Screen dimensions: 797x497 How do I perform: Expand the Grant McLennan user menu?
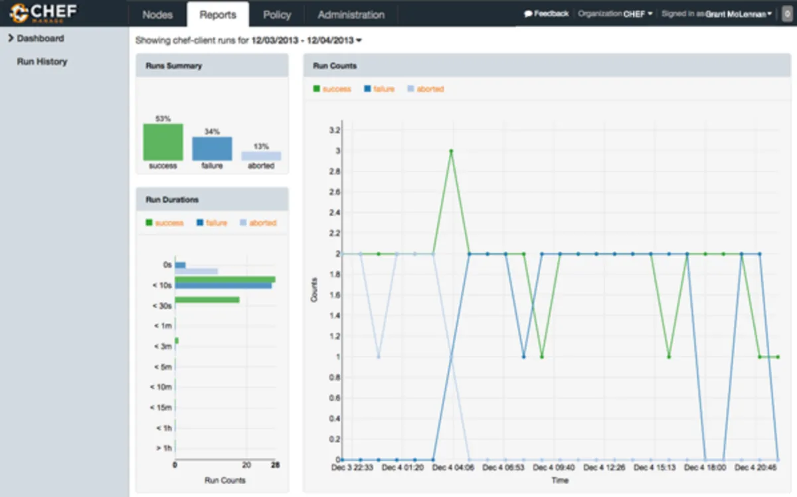[x=739, y=14]
